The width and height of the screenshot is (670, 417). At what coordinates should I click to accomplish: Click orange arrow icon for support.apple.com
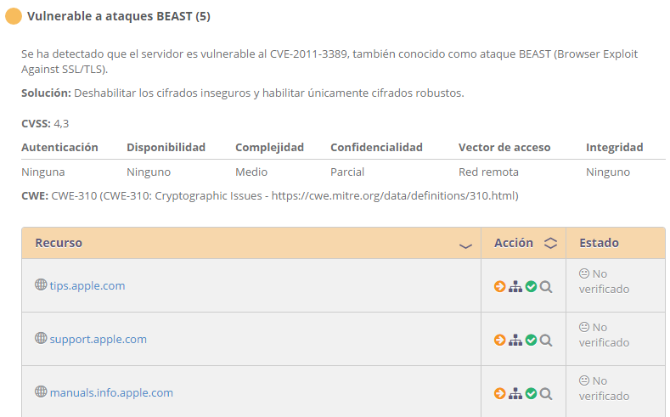[499, 340]
